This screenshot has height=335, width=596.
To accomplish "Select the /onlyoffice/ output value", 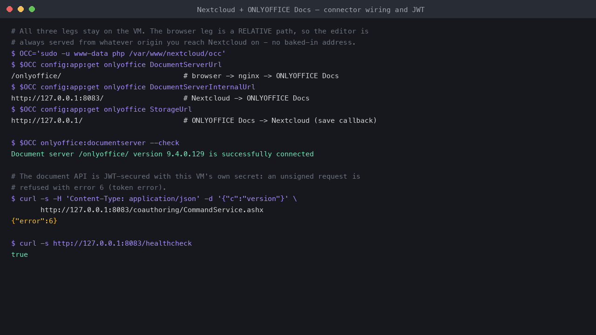I will [36, 76].
